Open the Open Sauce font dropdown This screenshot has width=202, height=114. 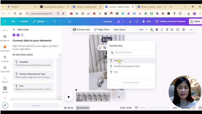pos(123,30)
